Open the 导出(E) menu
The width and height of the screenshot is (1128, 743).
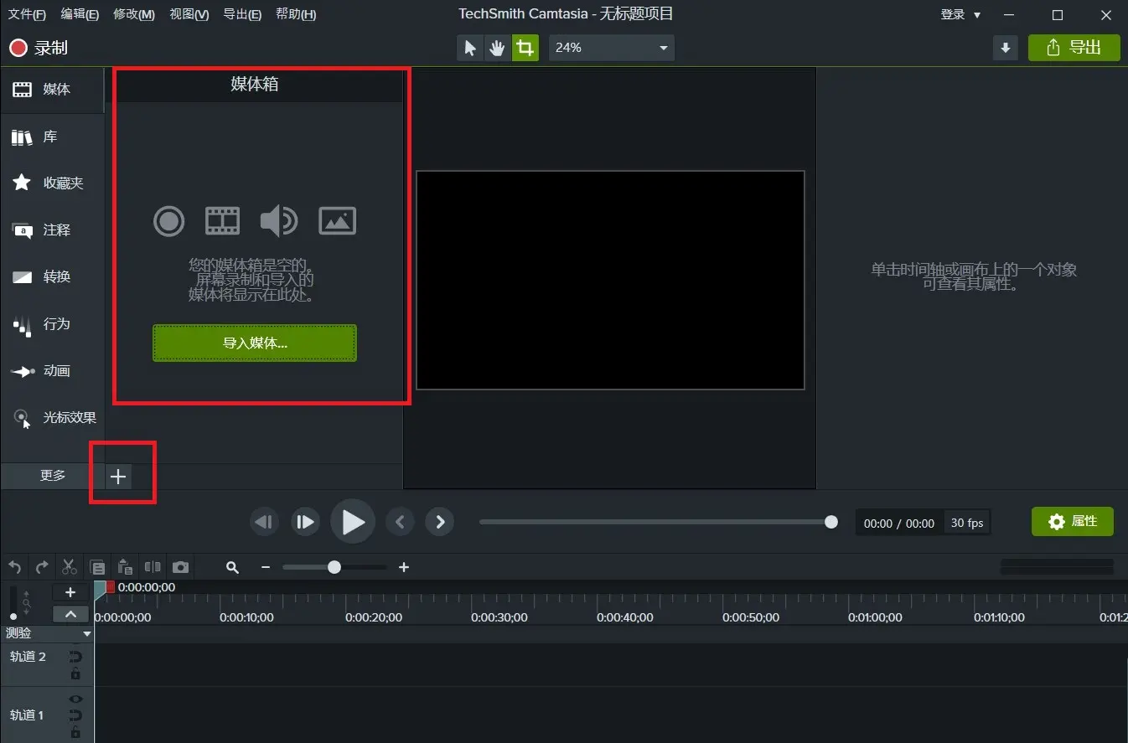[x=242, y=14]
